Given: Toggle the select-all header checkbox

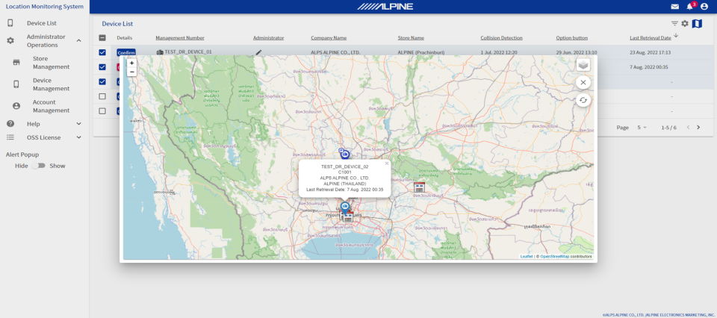Looking at the screenshot, I should [102, 38].
